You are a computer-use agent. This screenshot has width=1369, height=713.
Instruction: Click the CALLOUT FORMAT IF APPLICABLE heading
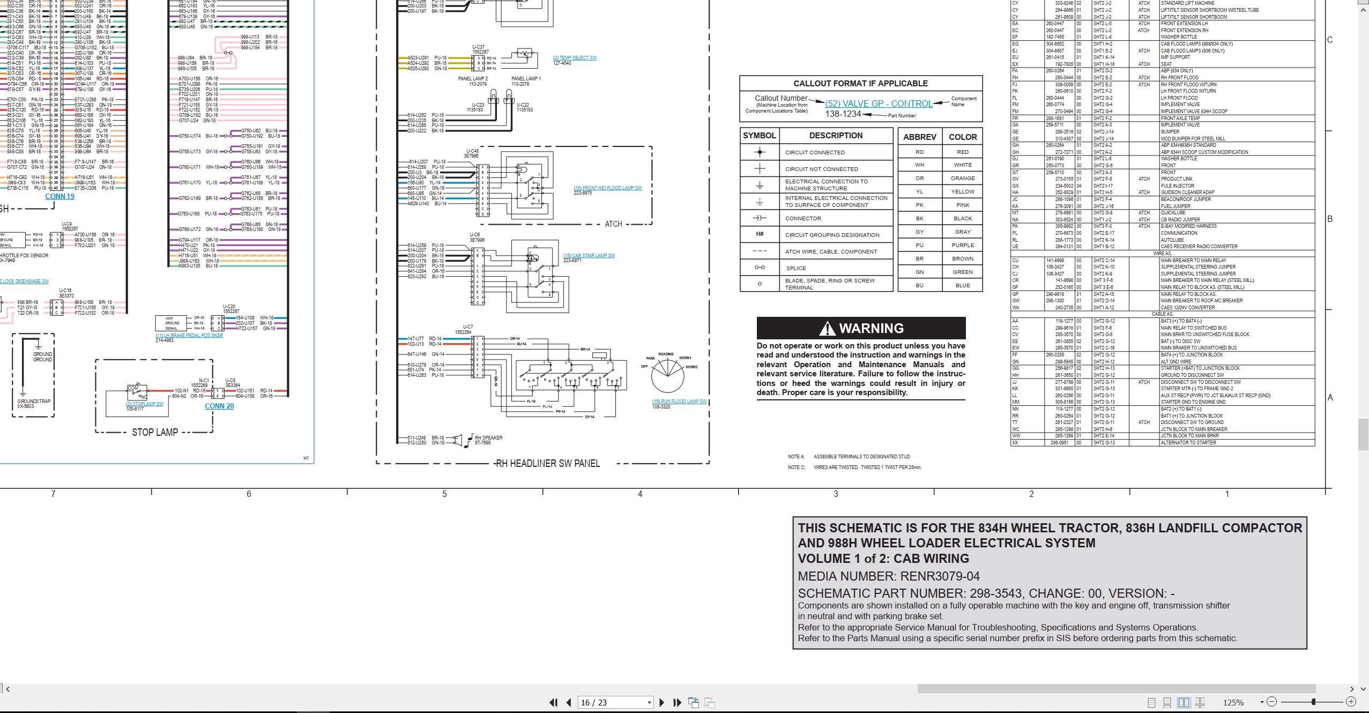(861, 83)
